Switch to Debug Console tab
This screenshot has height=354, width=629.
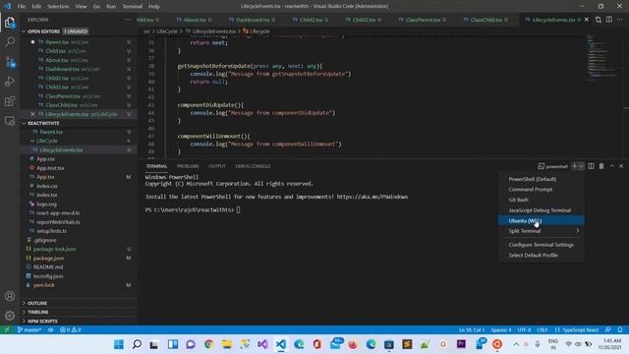click(x=253, y=166)
